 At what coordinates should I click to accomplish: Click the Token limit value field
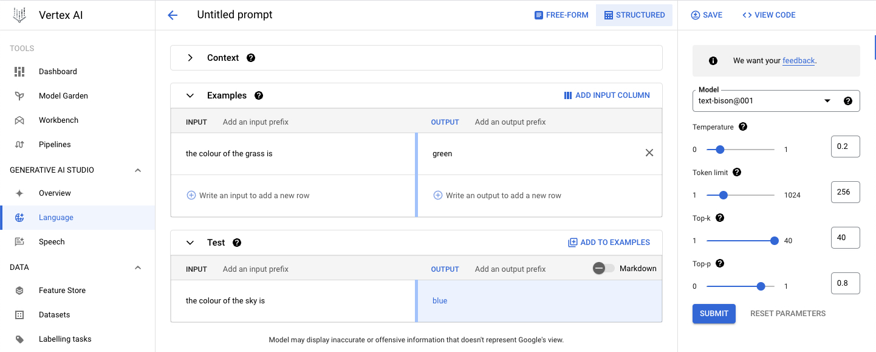845,192
